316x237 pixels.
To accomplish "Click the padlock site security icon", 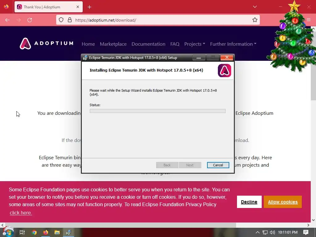I will click(x=70, y=20).
